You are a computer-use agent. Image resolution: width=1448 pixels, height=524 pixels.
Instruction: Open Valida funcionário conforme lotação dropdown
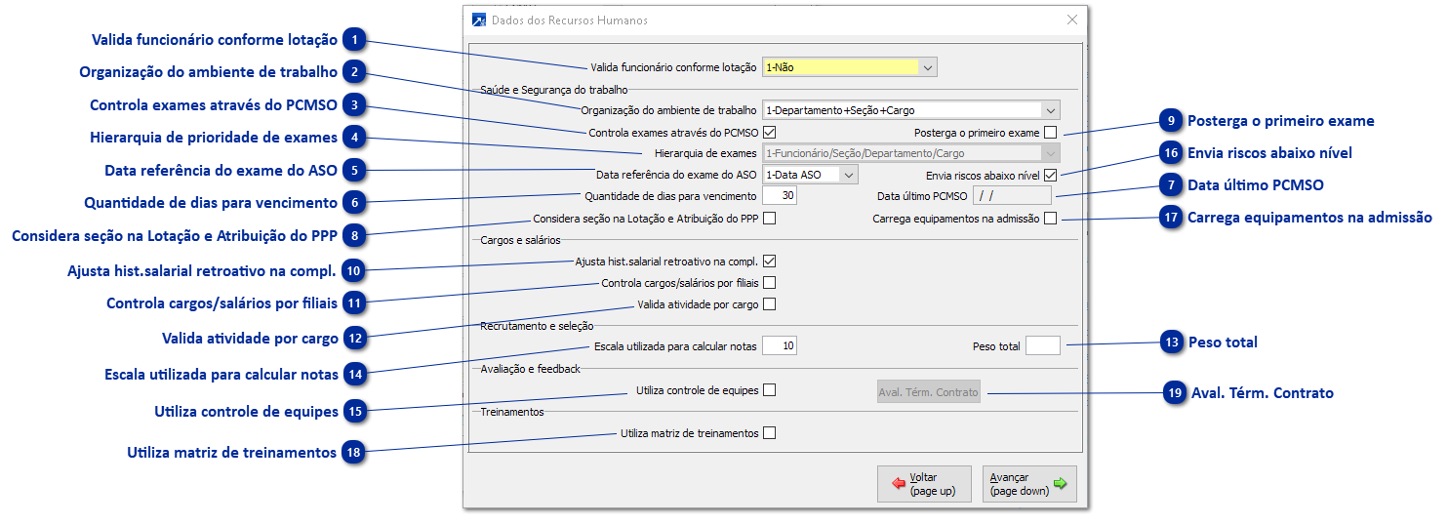pyautogui.click(x=928, y=67)
